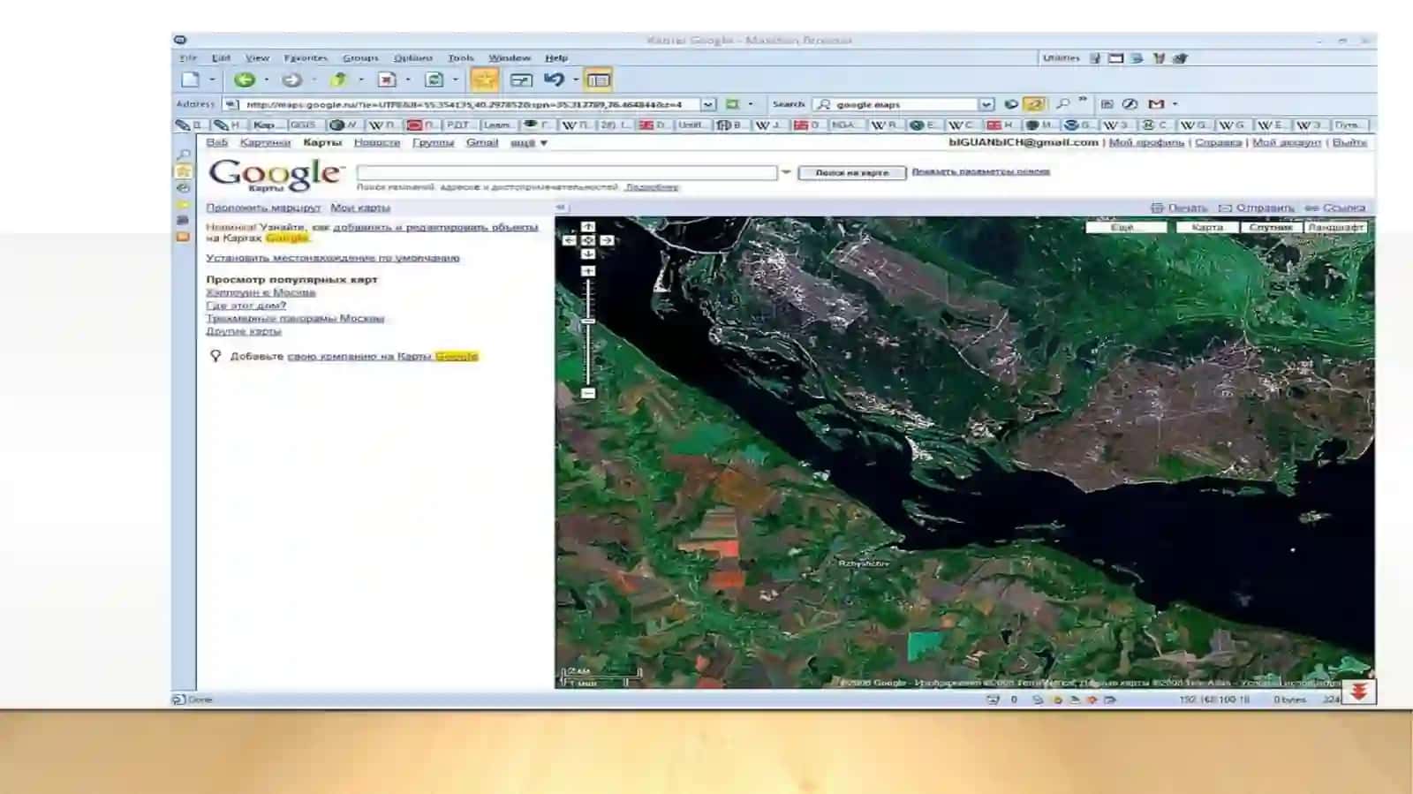This screenshot has height=794, width=1413.
Task: Collapse the left panel with the double arrow
Action: (560, 208)
